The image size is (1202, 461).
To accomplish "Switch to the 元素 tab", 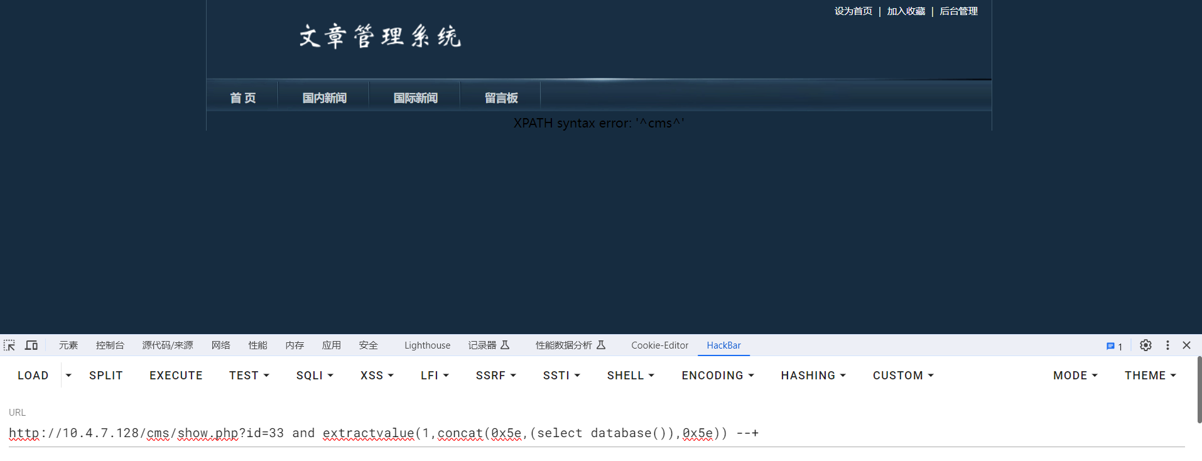I will (x=68, y=345).
